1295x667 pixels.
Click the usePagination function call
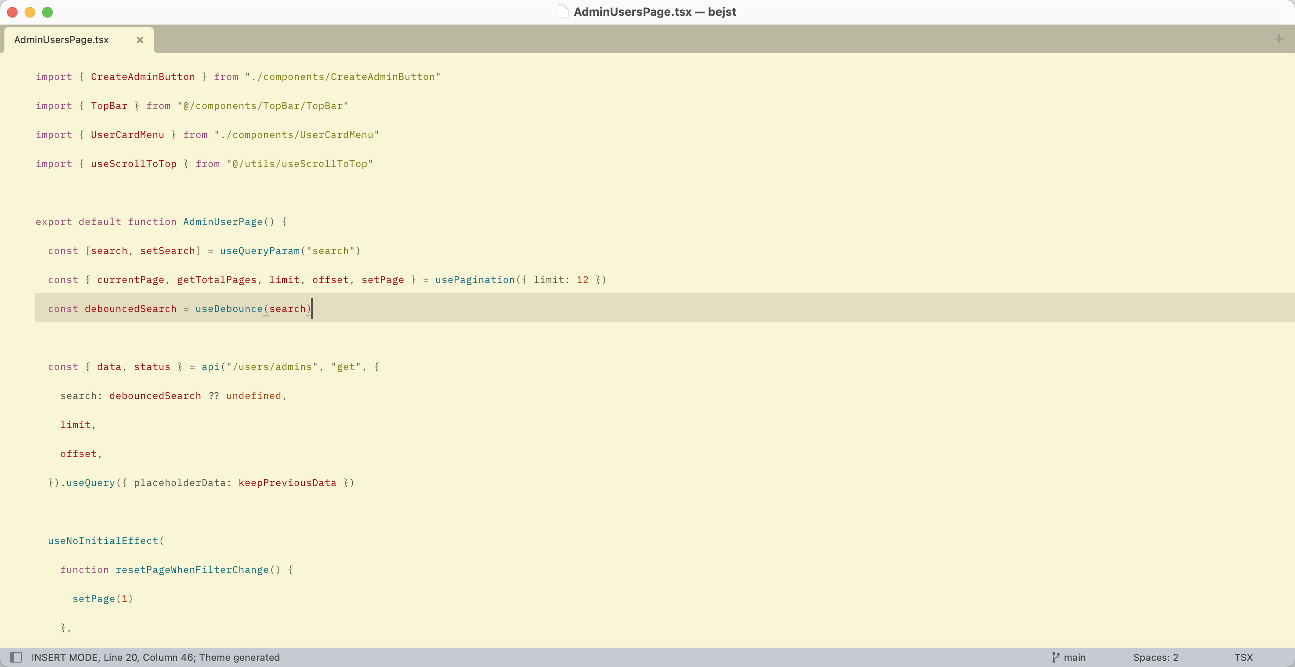[475, 280]
